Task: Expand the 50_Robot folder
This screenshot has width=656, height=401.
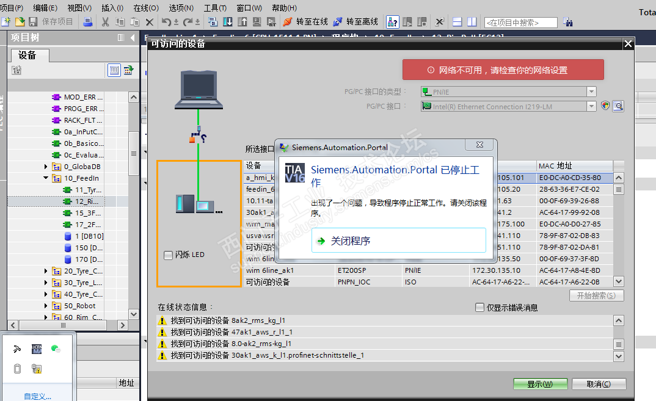Action: click(46, 306)
